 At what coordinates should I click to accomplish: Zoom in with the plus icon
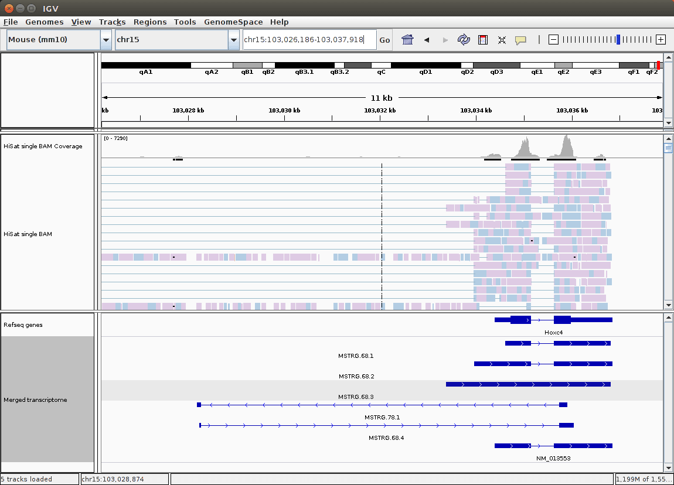coord(661,40)
